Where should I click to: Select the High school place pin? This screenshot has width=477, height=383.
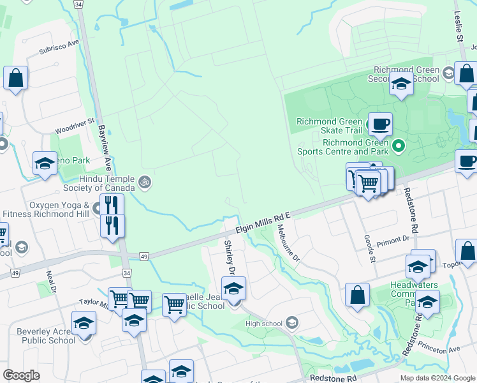pos(292,323)
